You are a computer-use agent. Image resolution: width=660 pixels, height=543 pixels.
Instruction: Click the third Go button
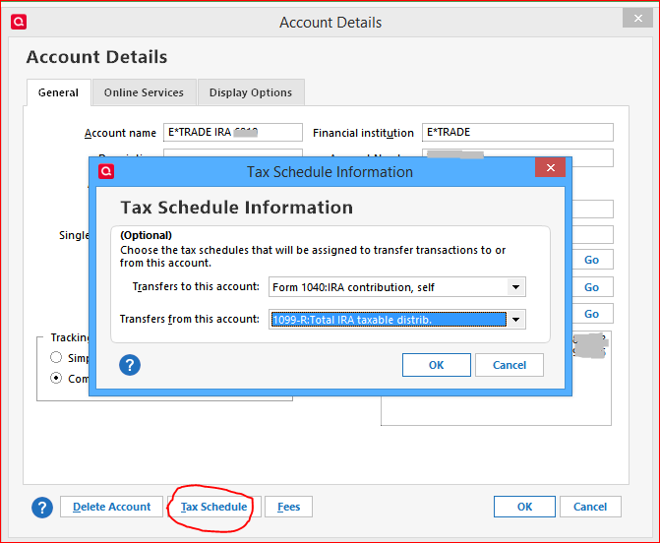[591, 314]
